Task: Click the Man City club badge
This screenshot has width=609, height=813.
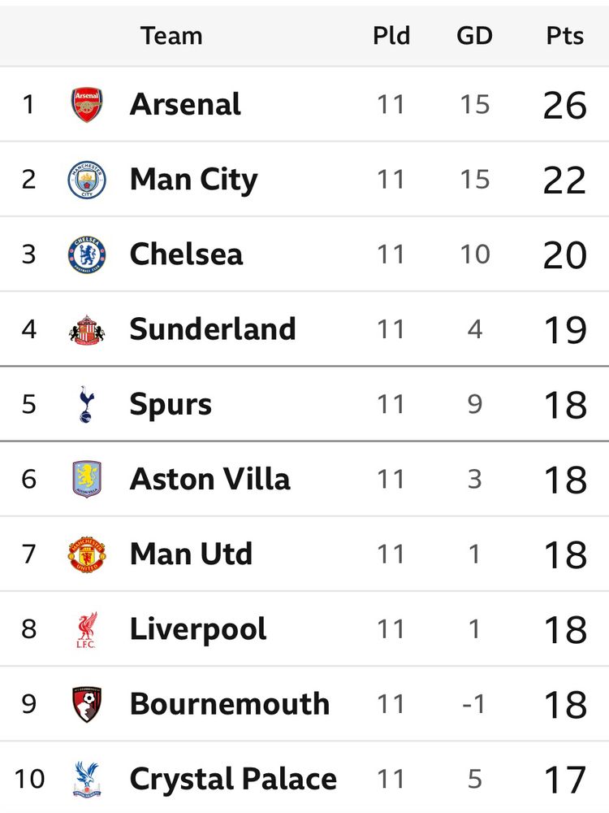Action: coord(87,180)
